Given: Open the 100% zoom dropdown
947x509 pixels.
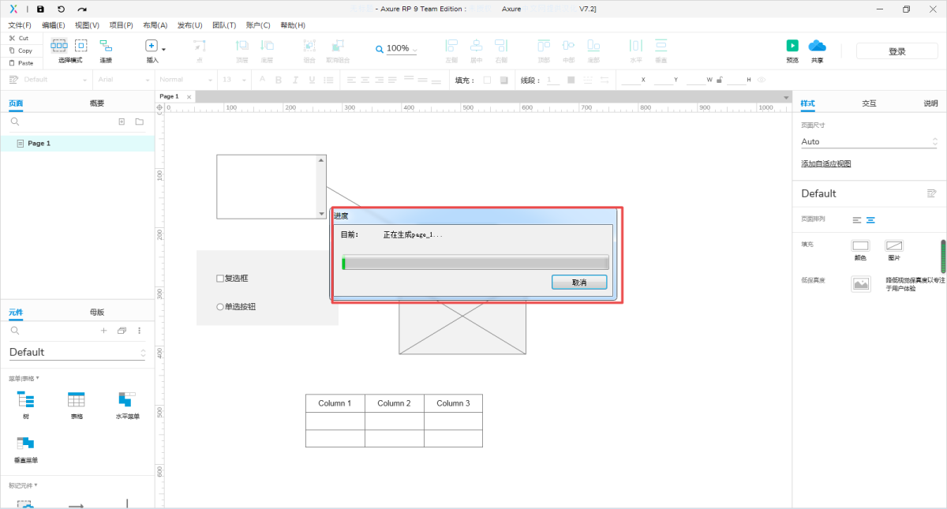Looking at the screenshot, I should 397,49.
